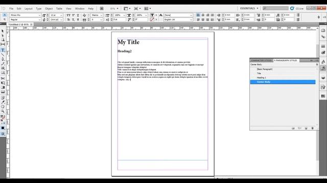Select the Free Transform tool
The width and height of the screenshot is (327, 183).
pyautogui.click(x=3, y=83)
